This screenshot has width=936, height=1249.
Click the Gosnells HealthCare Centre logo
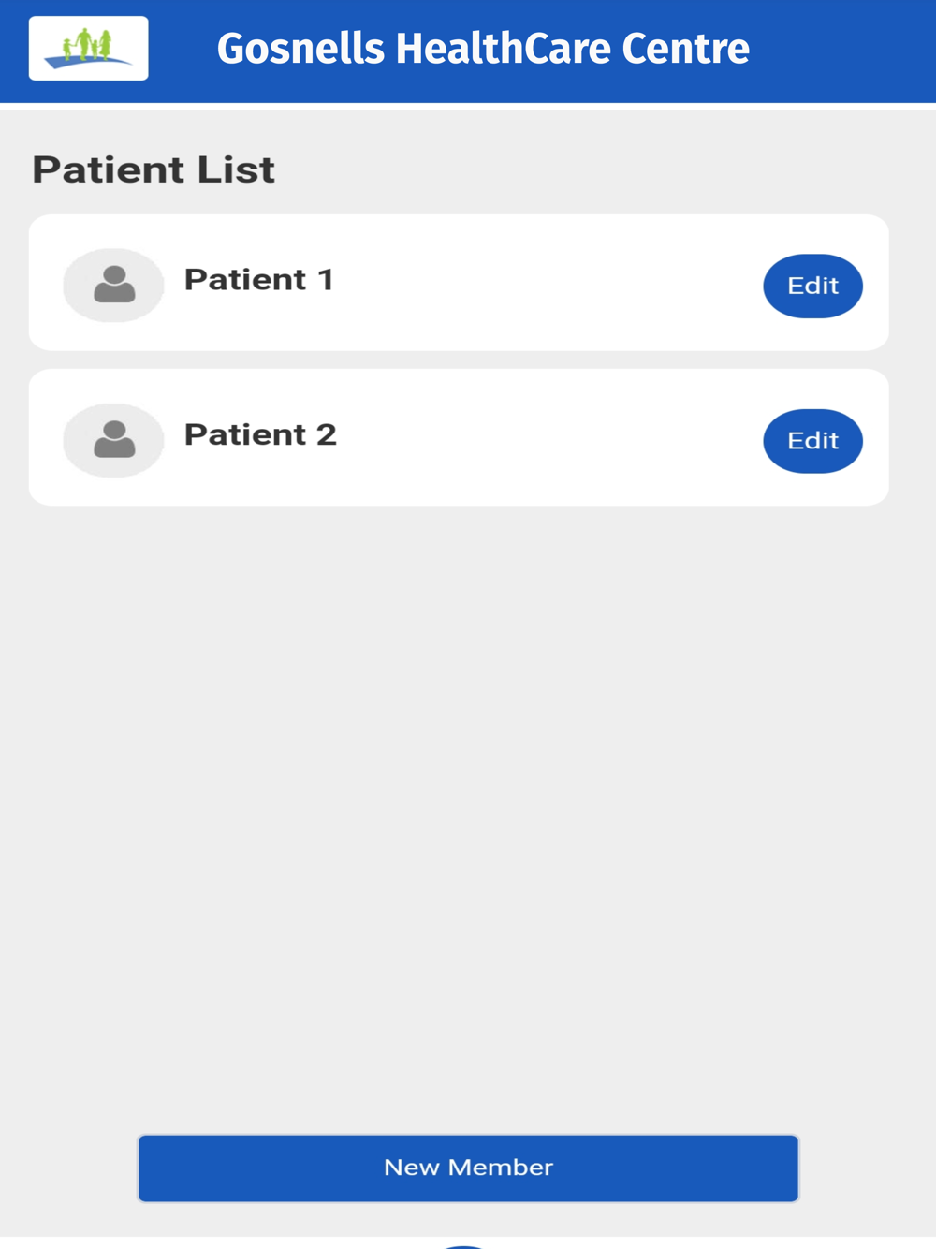tap(88, 48)
